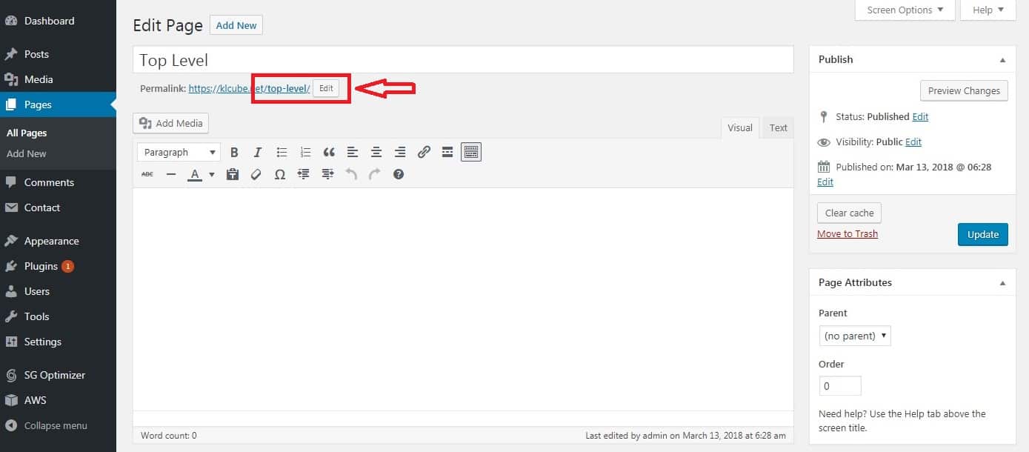Apply italic formatting
The height and width of the screenshot is (452, 1029).
point(257,152)
